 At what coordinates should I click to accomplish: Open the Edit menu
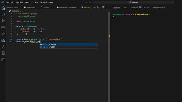pyautogui.click(x=12, y=2)
